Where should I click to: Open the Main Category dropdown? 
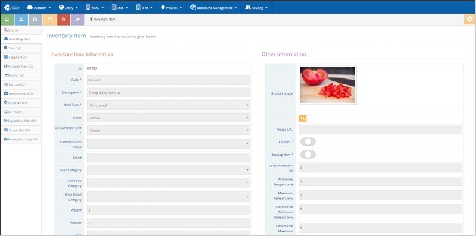coord(169,170)
